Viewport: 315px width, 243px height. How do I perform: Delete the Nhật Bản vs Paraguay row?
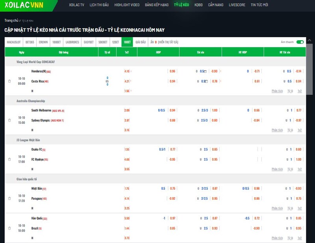pos(9,198)
